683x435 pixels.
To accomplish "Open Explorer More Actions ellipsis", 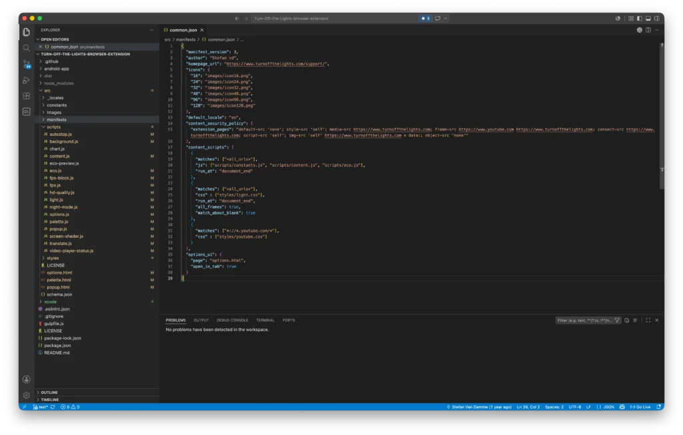I will (x=151, y=30).
